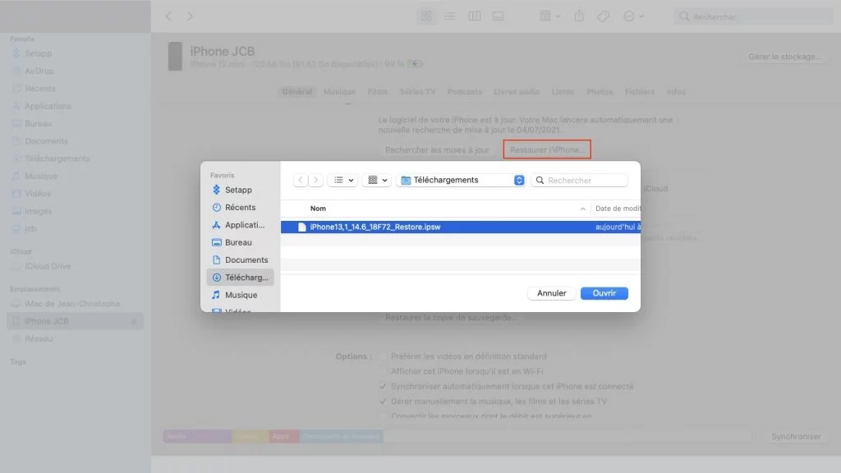
Task: Click Apps segment of storage bar
Action: click(283, 437)
